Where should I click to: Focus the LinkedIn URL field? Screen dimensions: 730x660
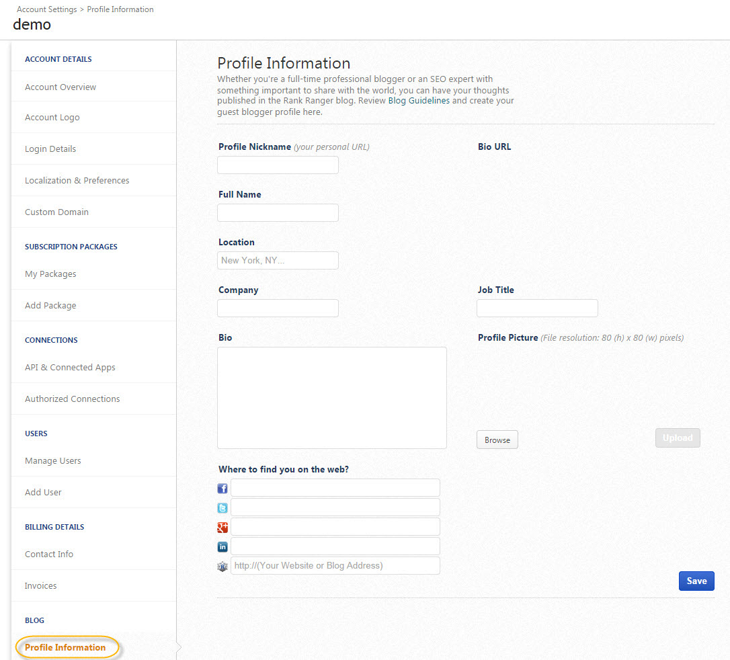coord(335,546)
